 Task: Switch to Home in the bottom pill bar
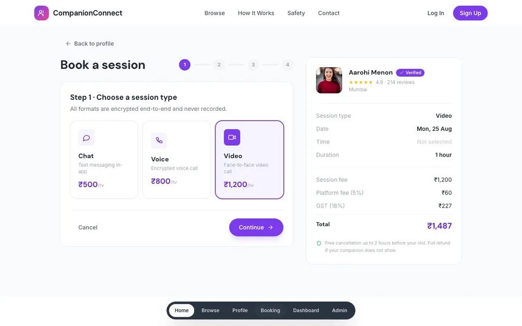pos(182,310)
